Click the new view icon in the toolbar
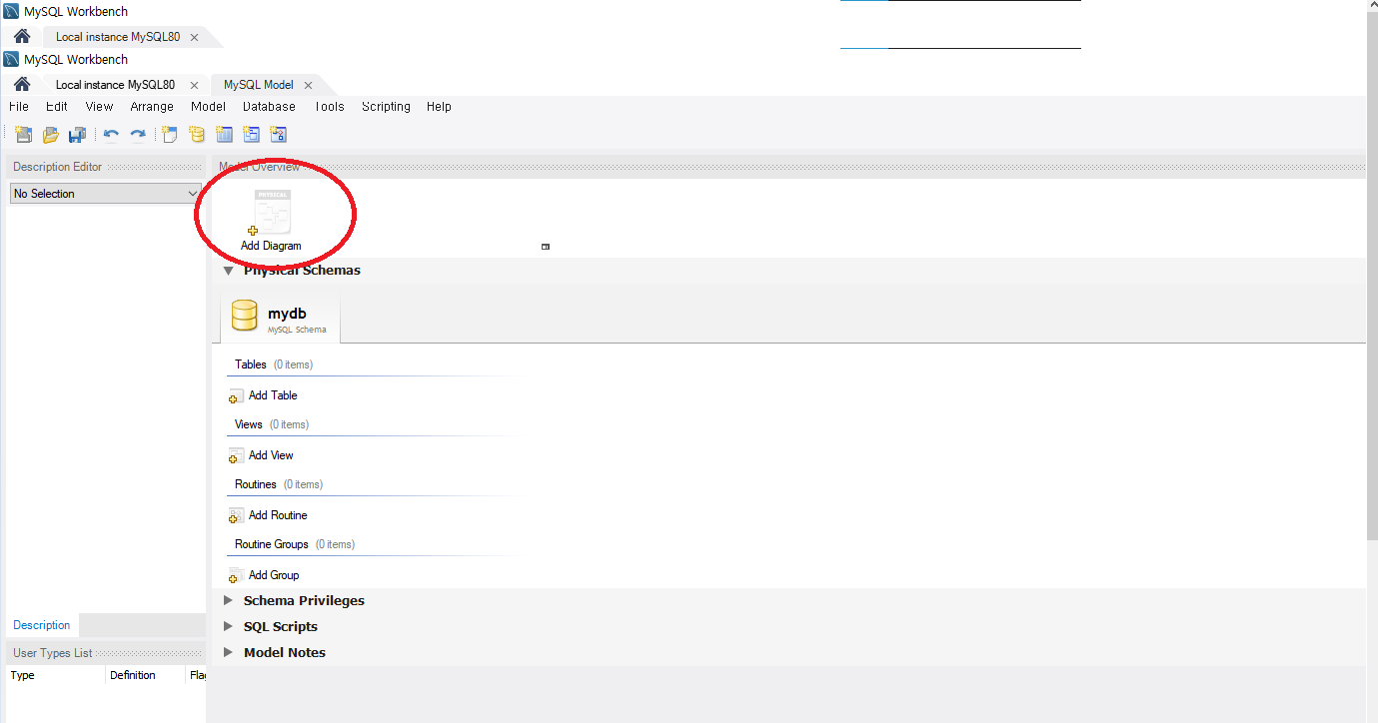Image resolution: width=1378 pixels, height=723 pixels. click(x=251, y=134)
